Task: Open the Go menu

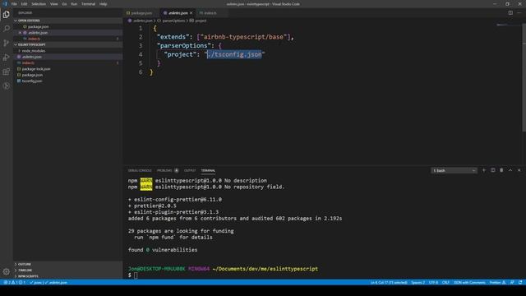Action: click(x=64, y=4)
